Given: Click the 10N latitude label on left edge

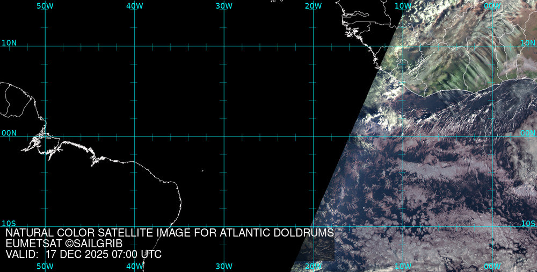Looking at the screenshot, I should click(9, 42).
